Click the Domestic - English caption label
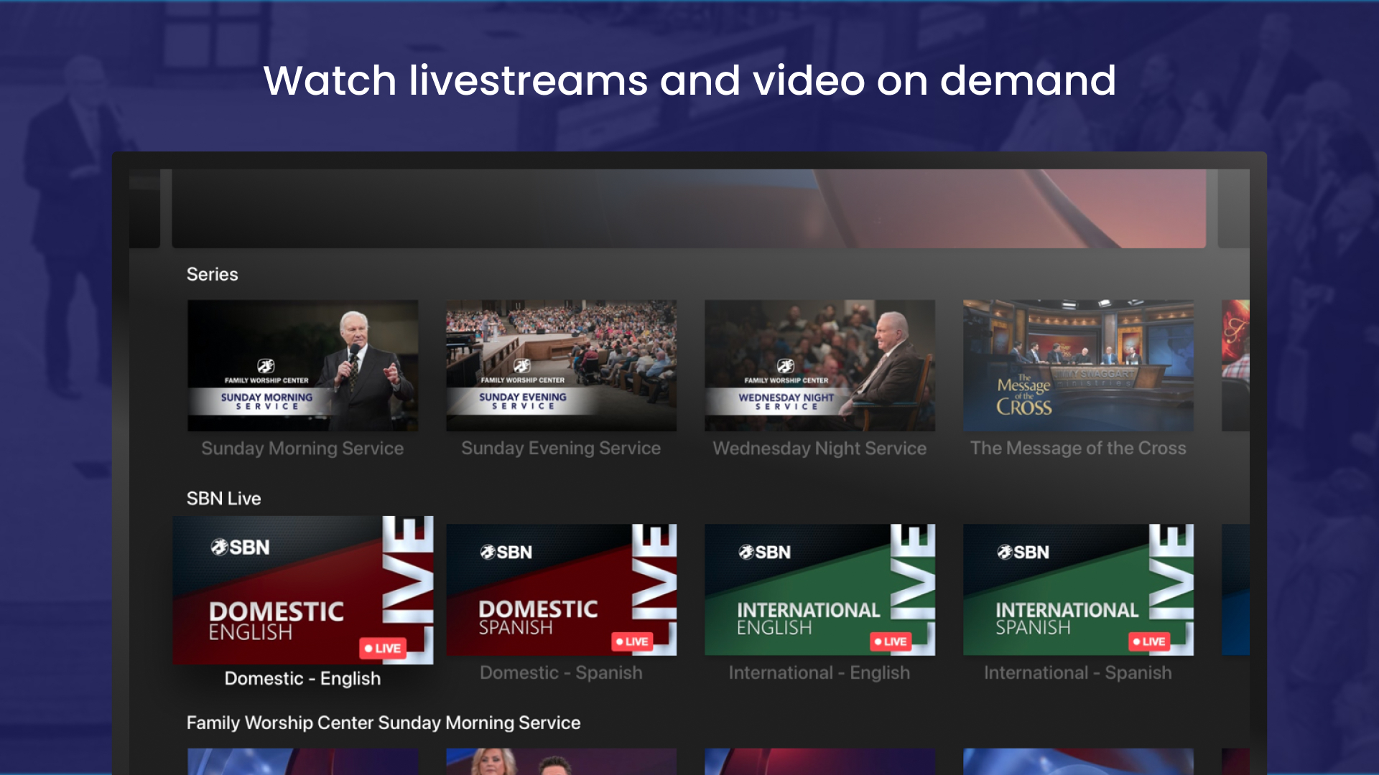This screenshot has width=1379, height=775. [x=302, y=678]
